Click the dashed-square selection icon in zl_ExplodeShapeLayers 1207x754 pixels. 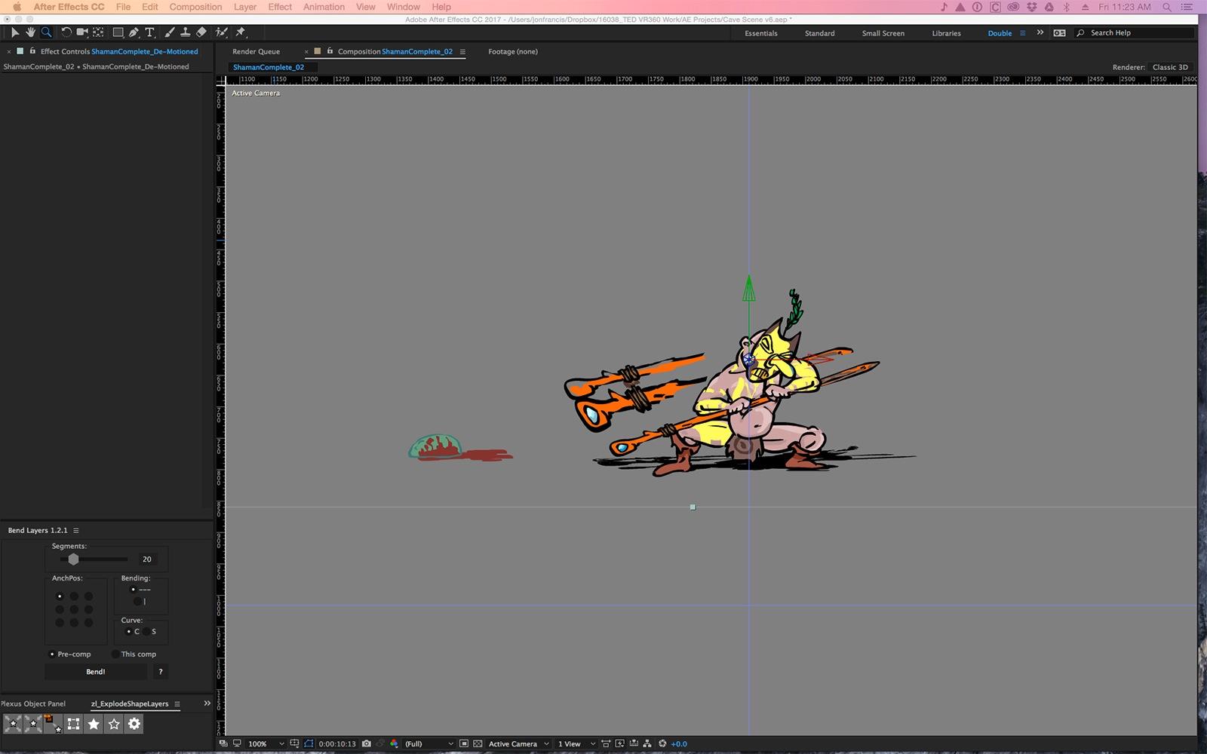pos(73,724)
